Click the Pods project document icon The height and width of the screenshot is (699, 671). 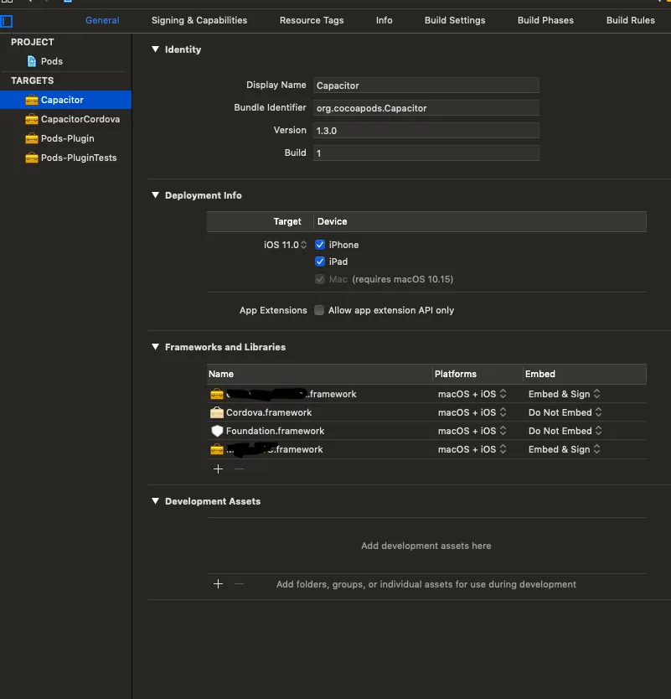pyautogui.click(x=32, y=61)
